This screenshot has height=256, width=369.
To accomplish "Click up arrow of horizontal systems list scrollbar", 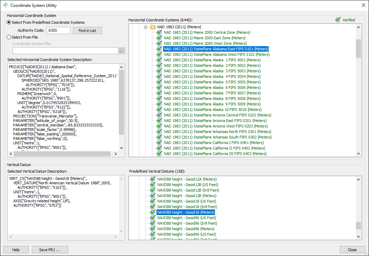I will [x=358, y=27].
